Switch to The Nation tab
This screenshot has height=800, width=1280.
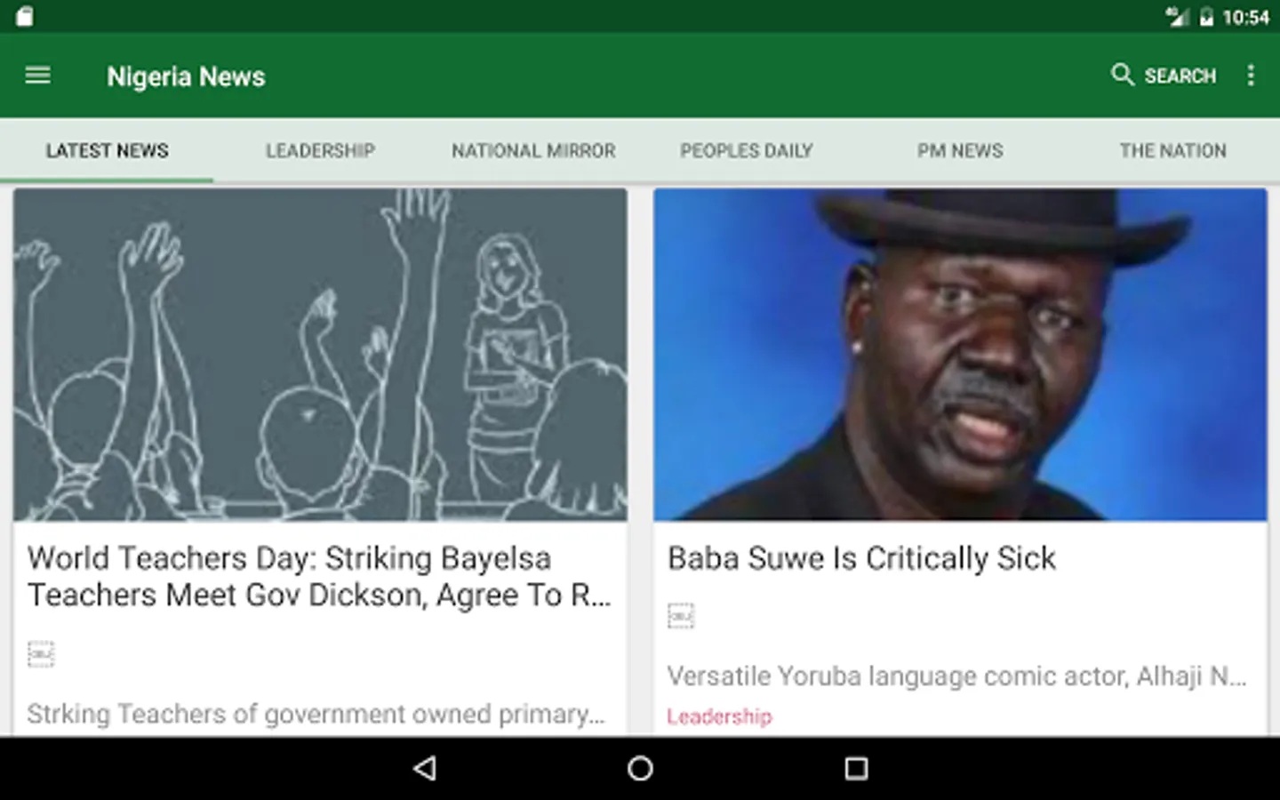[x=1173, y=150]
